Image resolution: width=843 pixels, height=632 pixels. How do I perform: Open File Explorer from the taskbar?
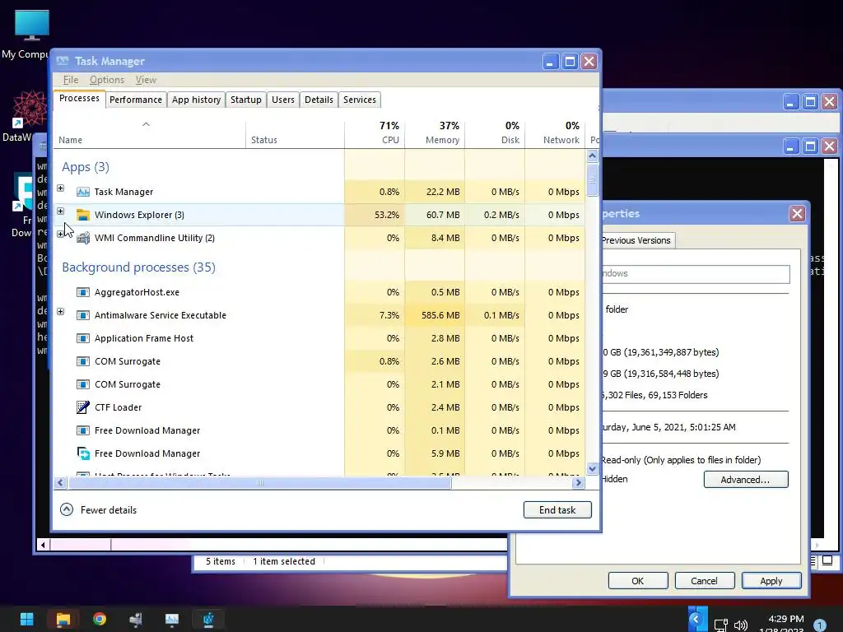point(63,619)
